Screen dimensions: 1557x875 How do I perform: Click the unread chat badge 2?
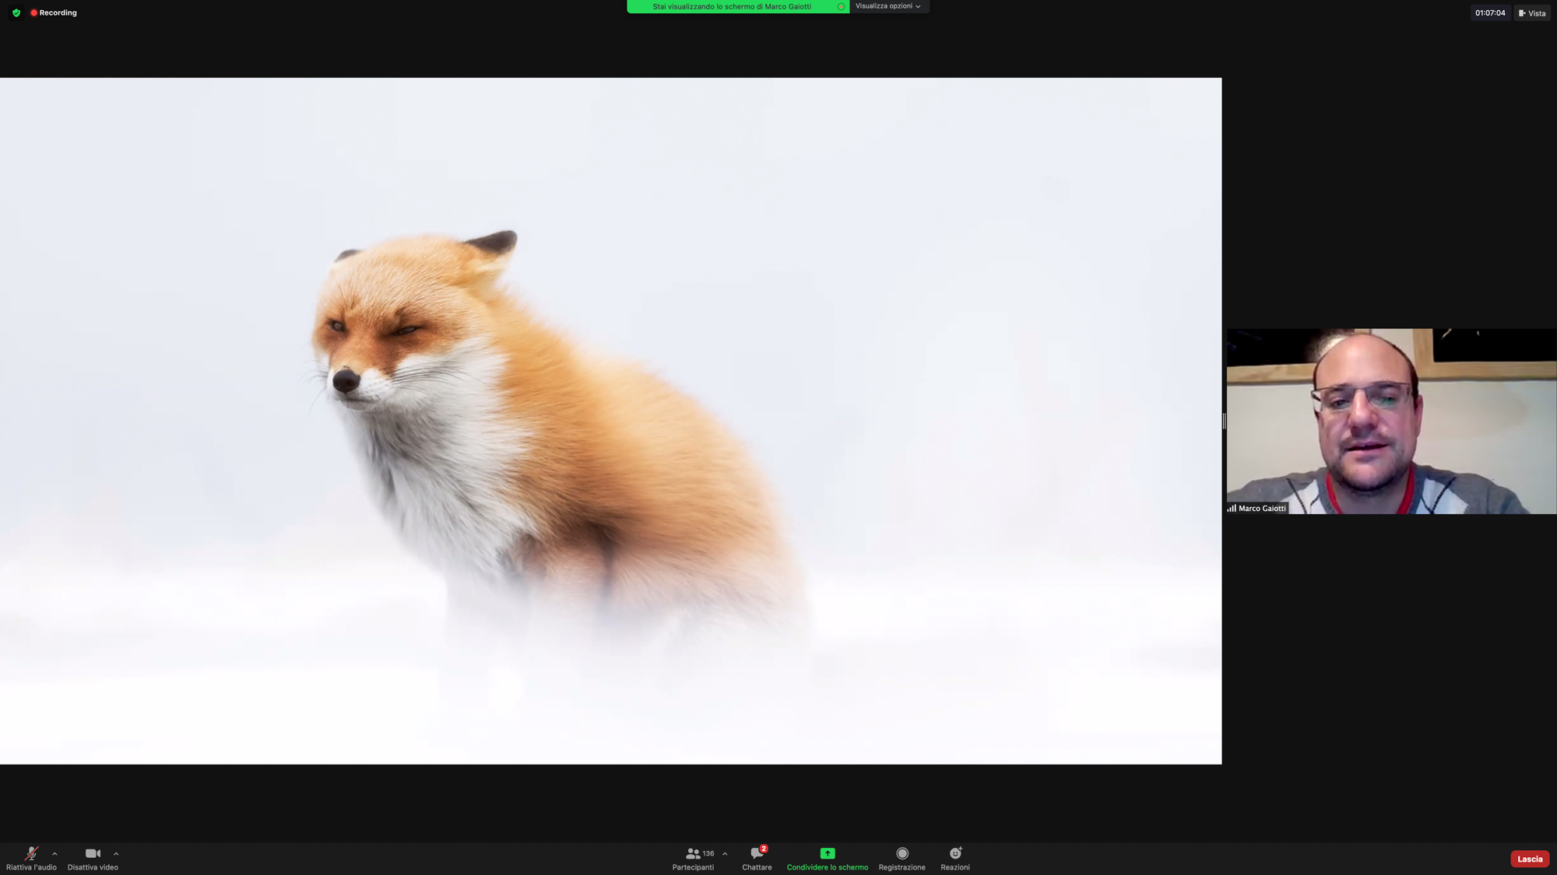click(x=764, y=849)
